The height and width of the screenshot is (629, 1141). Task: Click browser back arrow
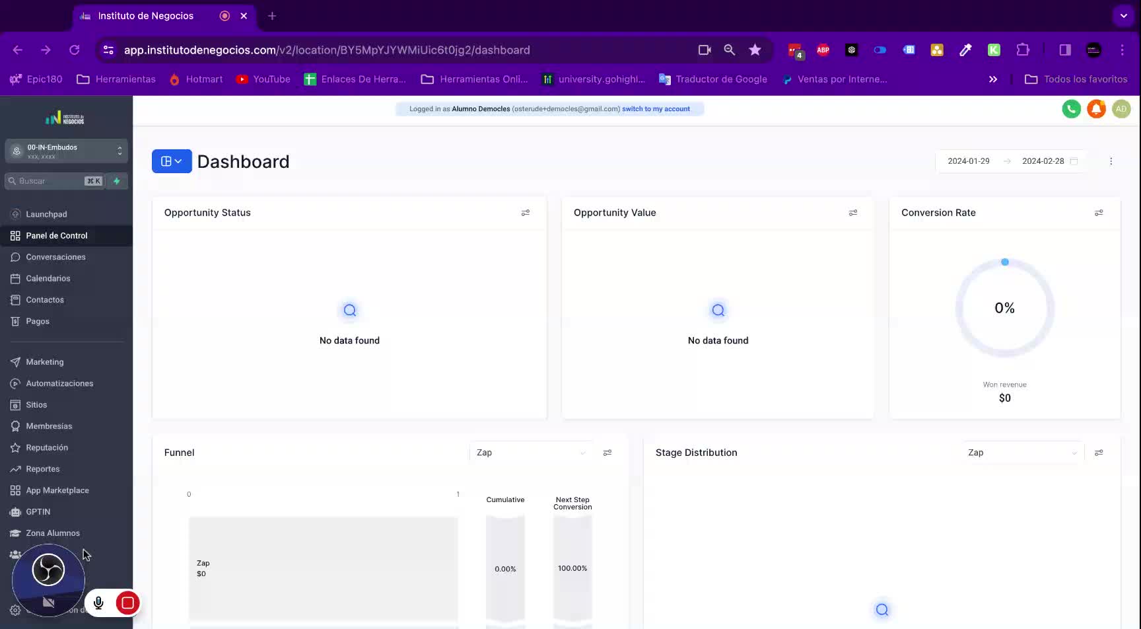[18, 50]
